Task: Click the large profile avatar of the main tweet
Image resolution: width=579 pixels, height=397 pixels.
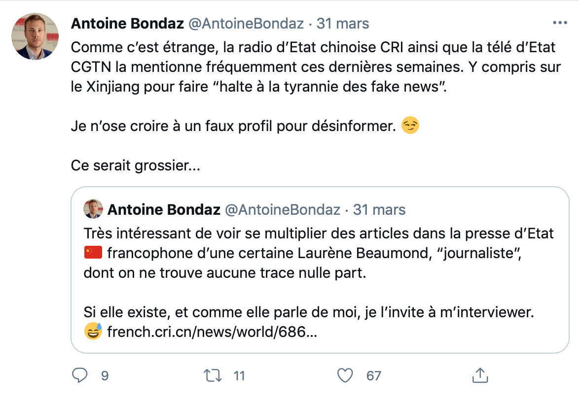Action: (x=35, y=36)
